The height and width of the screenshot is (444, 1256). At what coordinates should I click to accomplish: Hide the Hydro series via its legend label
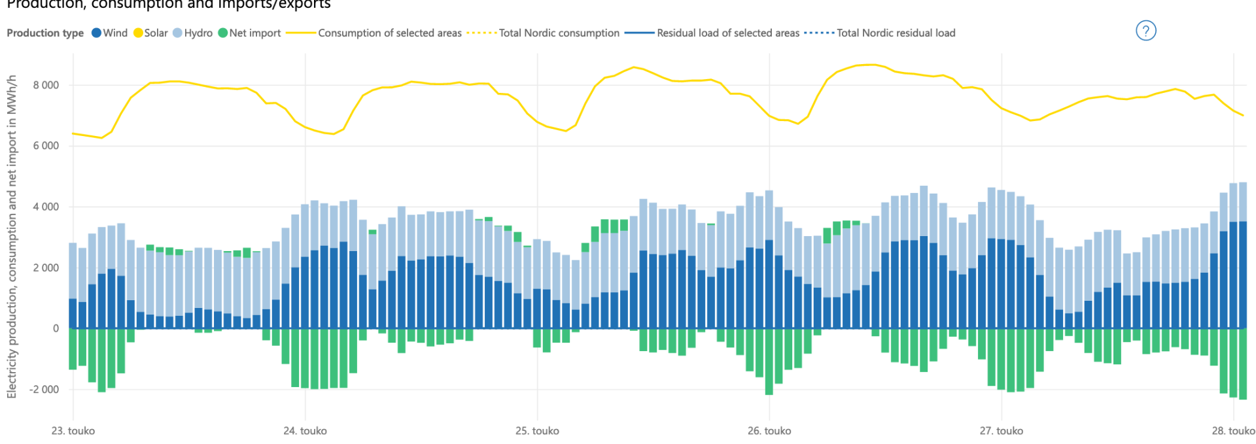[198, 33]
